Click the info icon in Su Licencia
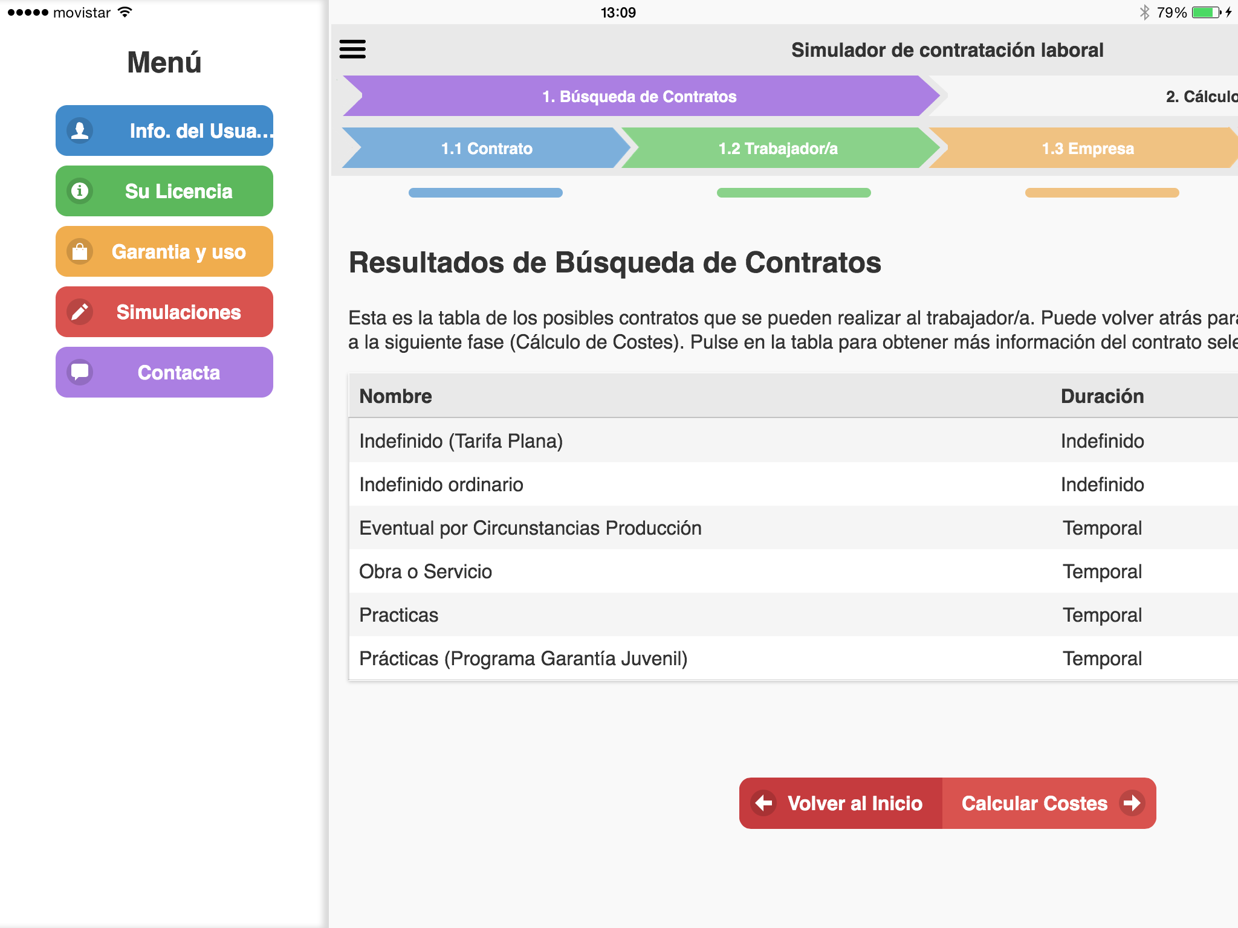The image size is (1238, 928). 80,191
